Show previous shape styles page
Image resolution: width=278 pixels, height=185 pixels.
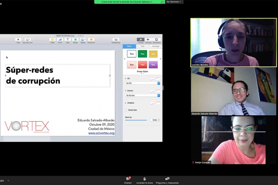[125, 59]
